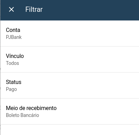This screenshot has height=135, width=139.
Task: Close the Filtrar panel with the X icon
Action: 11,9
